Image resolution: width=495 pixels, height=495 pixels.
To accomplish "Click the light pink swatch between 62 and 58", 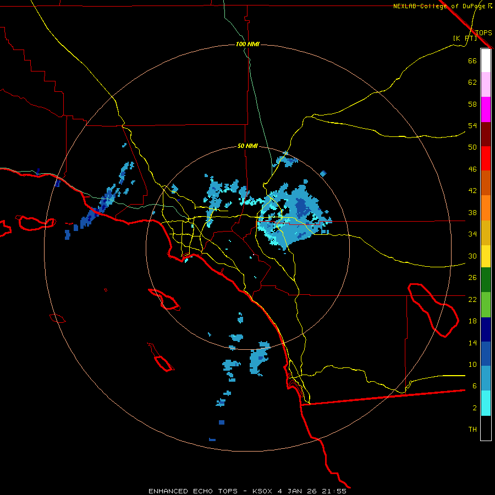I will 486,84.
